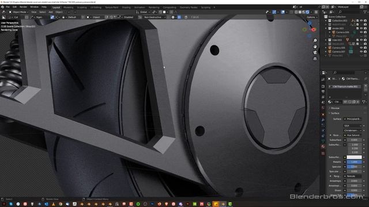Switch to wireframe viewport shading

296,12
